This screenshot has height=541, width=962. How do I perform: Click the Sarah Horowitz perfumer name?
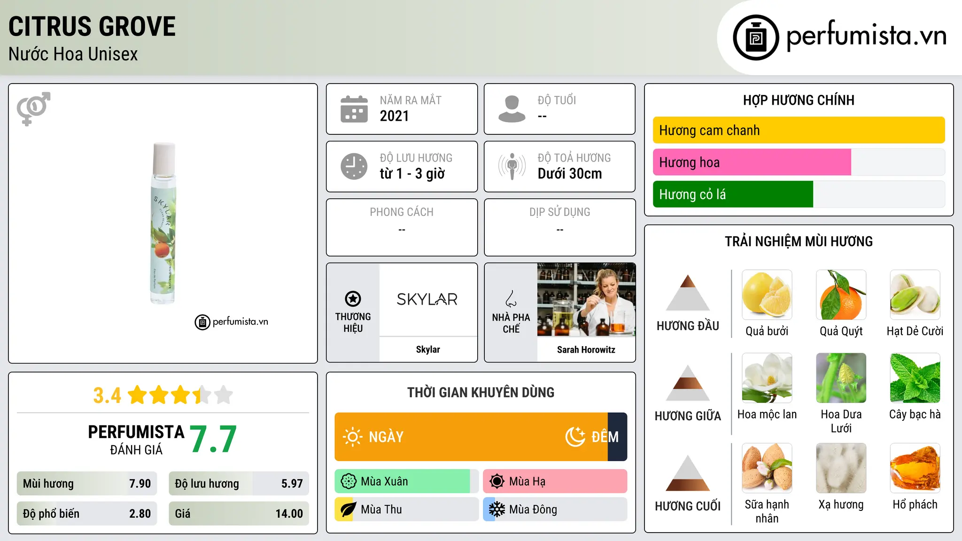586,349
